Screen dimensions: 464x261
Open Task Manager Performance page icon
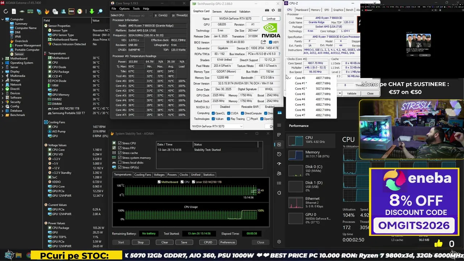coord(279,144)
